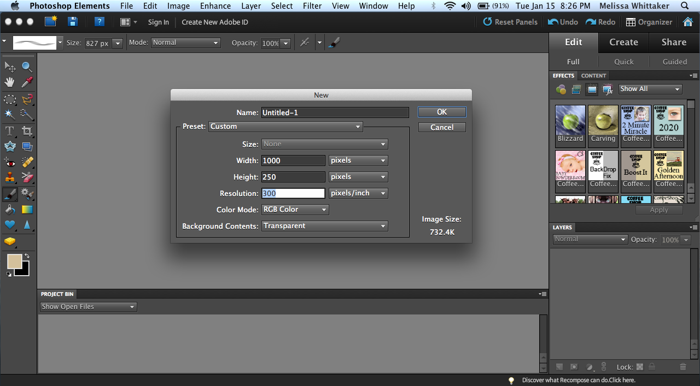The image size is (700, 386).
Task: Open the Organizer
Action: point(649,22)
